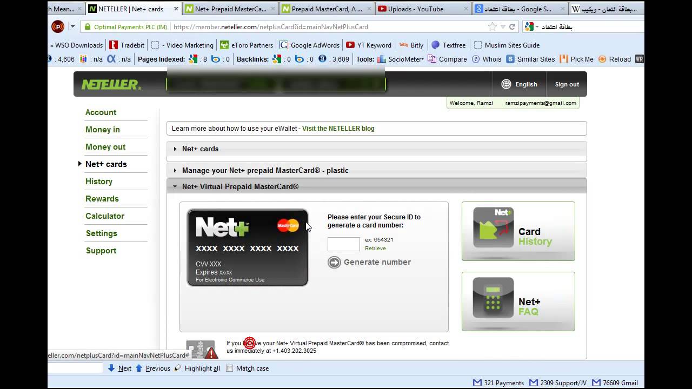Screen dimensions: 692x389
Task: Click the bookmark star in address bar
Action: pyautogui.click(x=493, y=26)
